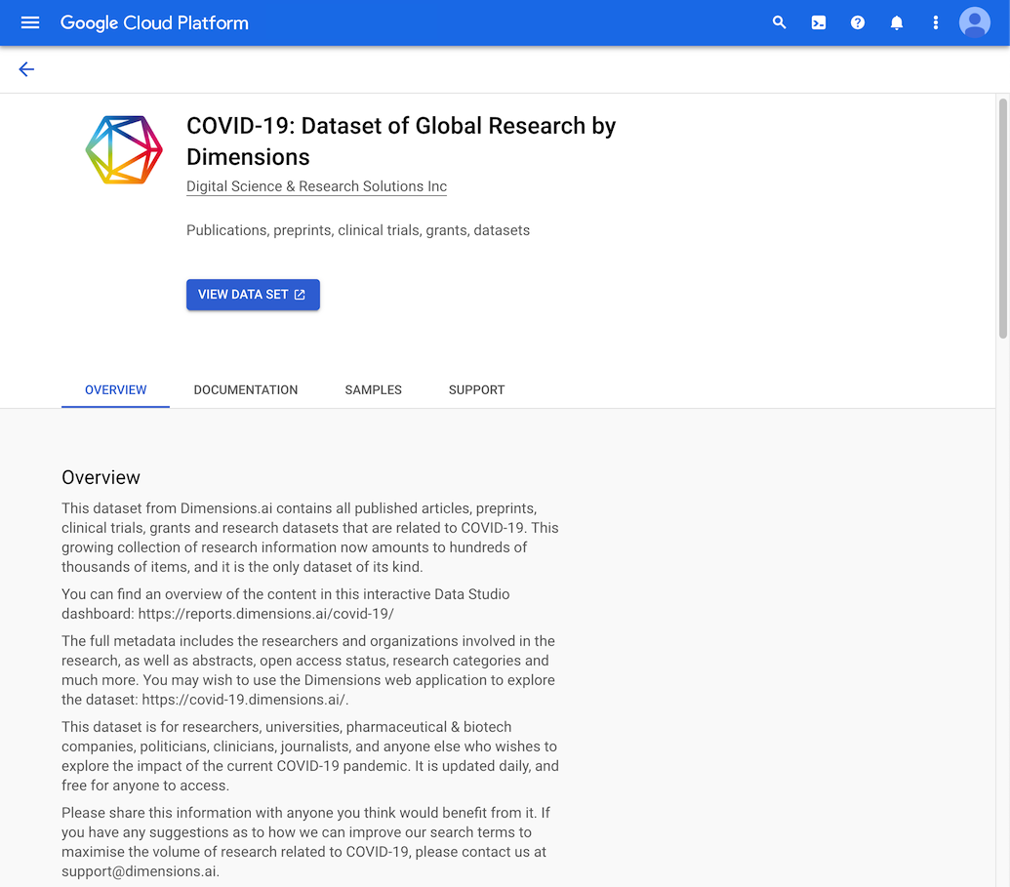This screenshot has height=887, width=1010.
Task: Activate Cloud Shell terminal icon
Action: (x=818, y=22)
